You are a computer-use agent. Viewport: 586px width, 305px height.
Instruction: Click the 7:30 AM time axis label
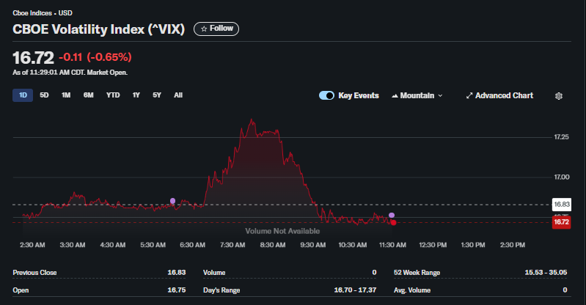[232, 245]
